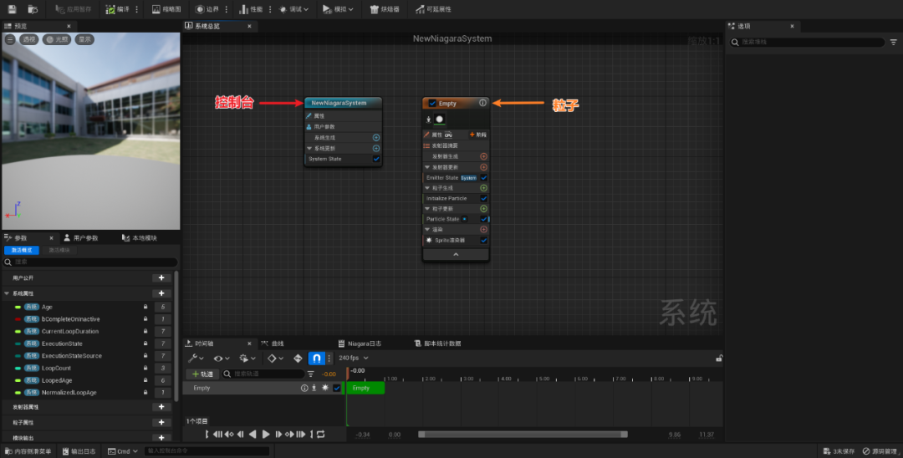Toggle the 光照 lit mode button

[57, 39]
